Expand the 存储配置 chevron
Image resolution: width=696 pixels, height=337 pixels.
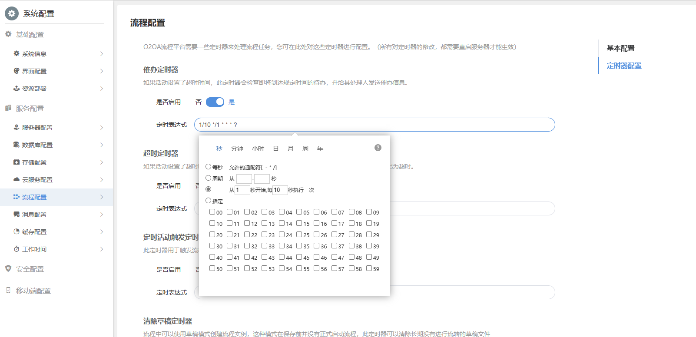[x=102, y=162]
